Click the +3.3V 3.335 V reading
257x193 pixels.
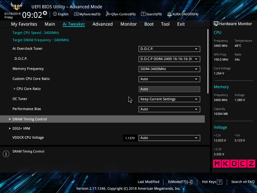pos(219,154)
